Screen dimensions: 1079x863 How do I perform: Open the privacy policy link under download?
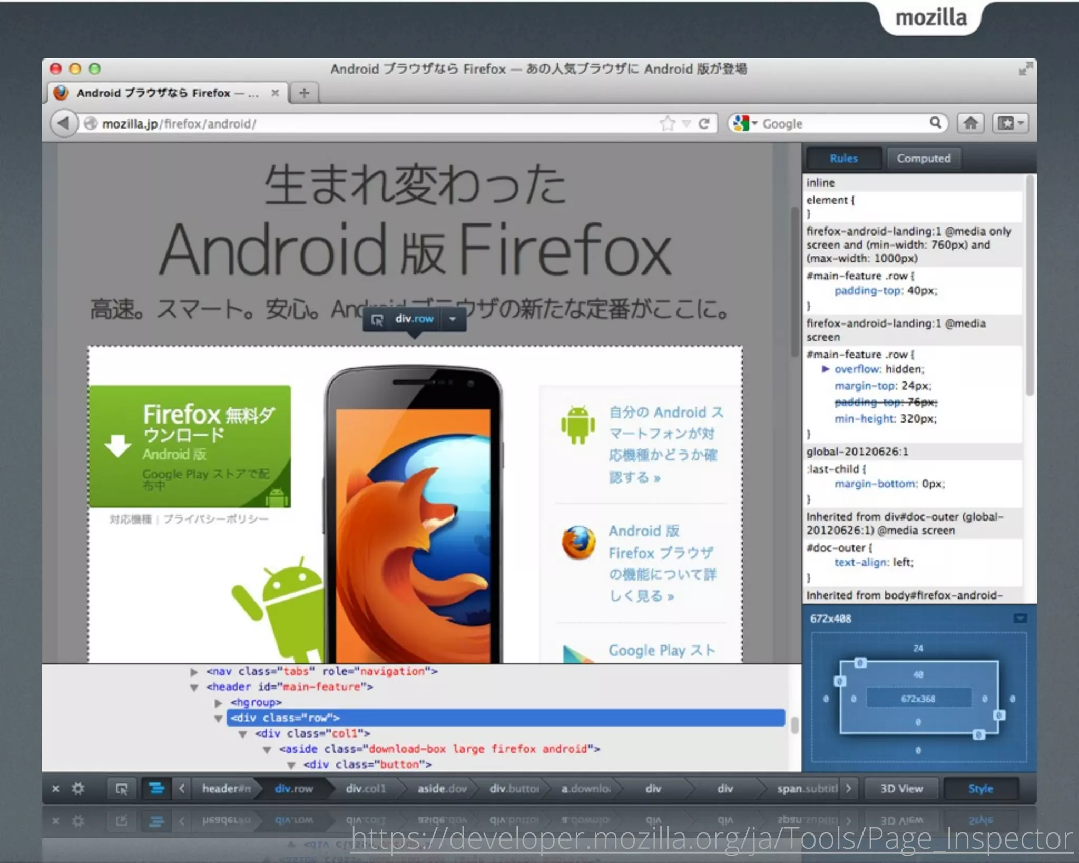215,519
